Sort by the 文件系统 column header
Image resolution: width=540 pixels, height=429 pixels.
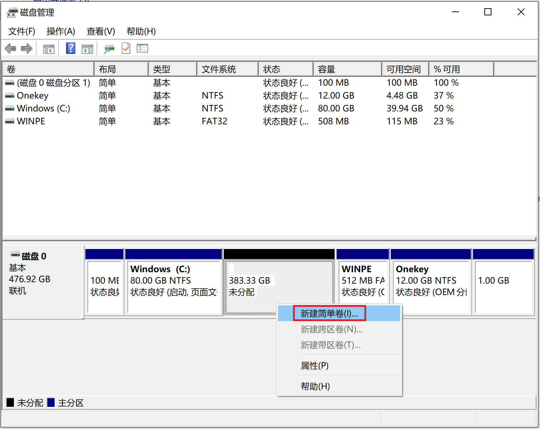(227, 69)
